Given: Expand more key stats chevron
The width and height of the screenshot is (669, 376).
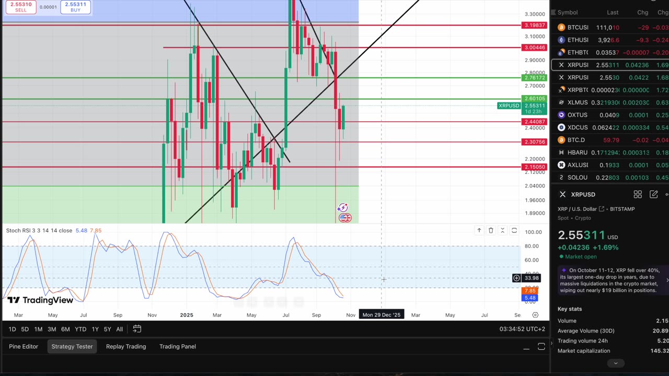Looking at the screenshot, I should (x=615, y=363).
